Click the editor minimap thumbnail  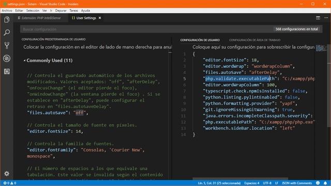coord(321,48)
